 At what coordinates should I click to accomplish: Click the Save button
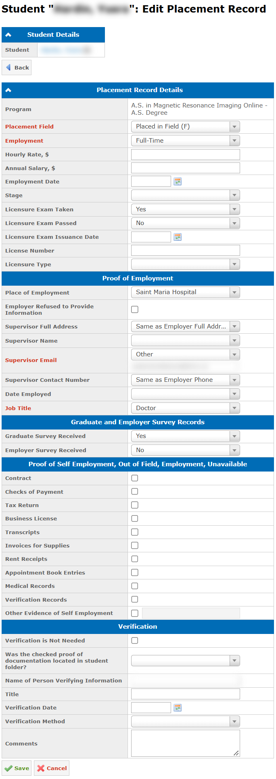point(17,768)
